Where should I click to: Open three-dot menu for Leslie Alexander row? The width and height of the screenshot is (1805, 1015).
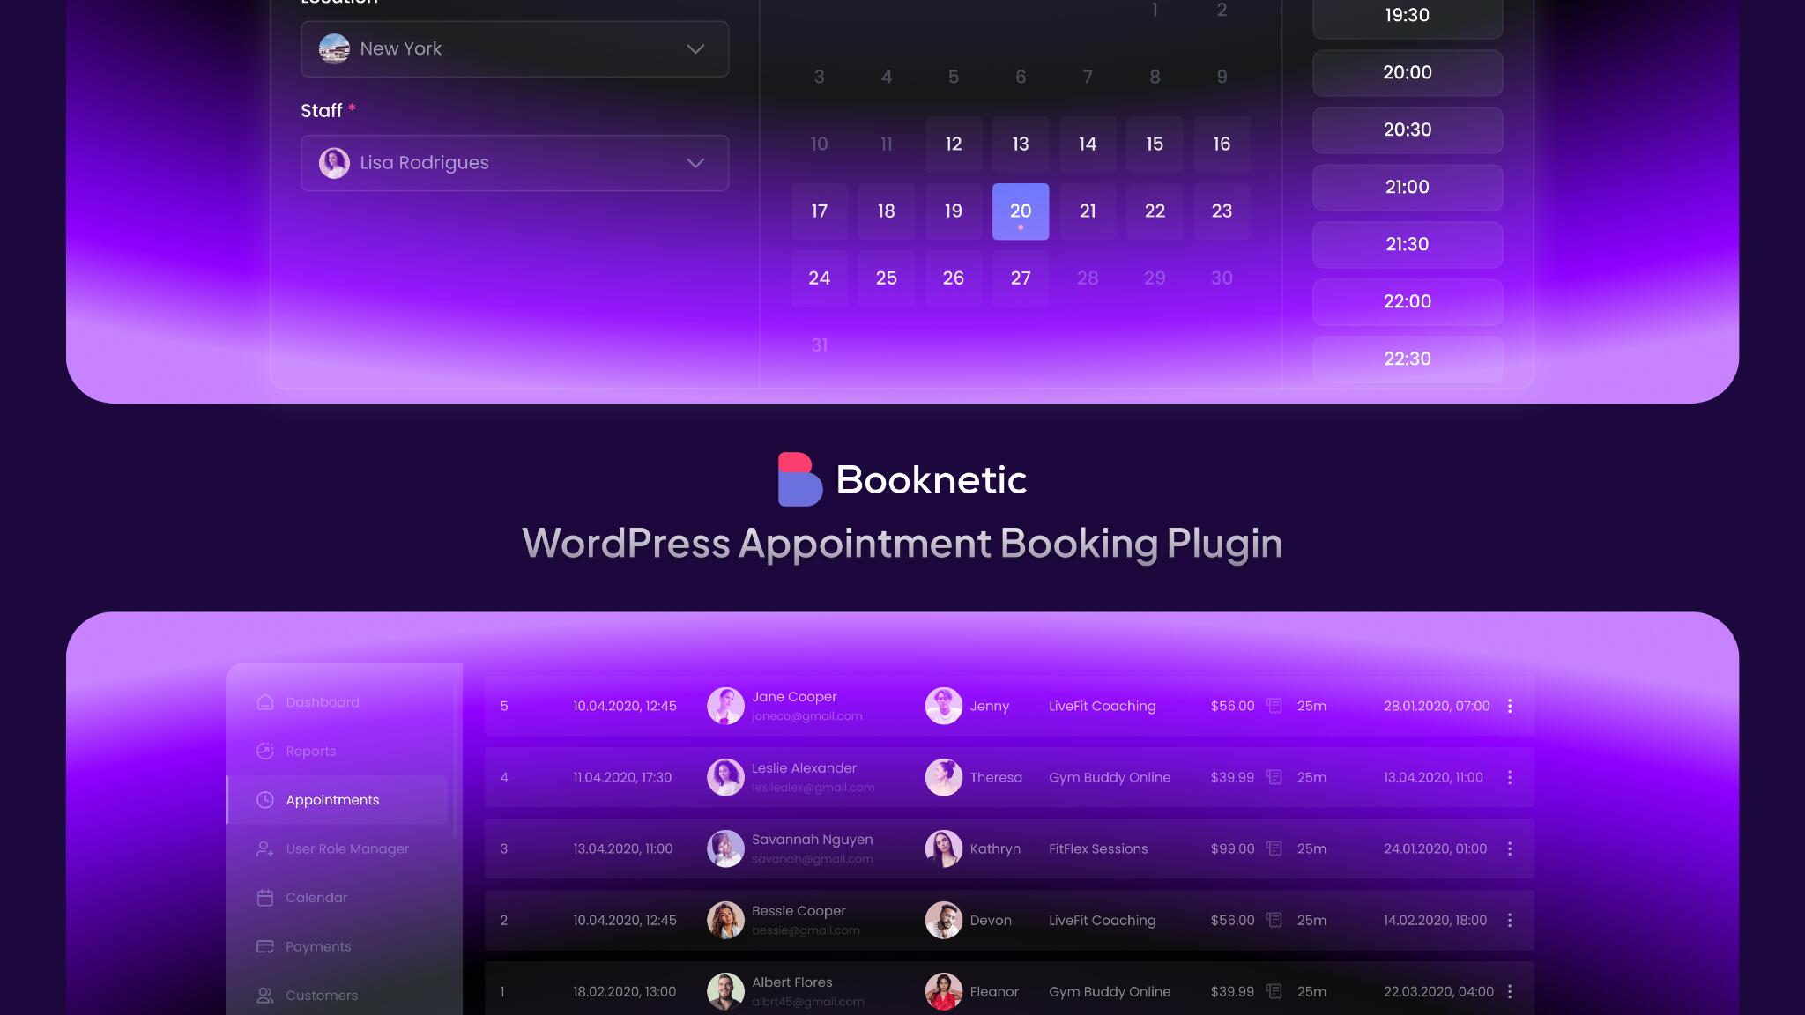1510,777
